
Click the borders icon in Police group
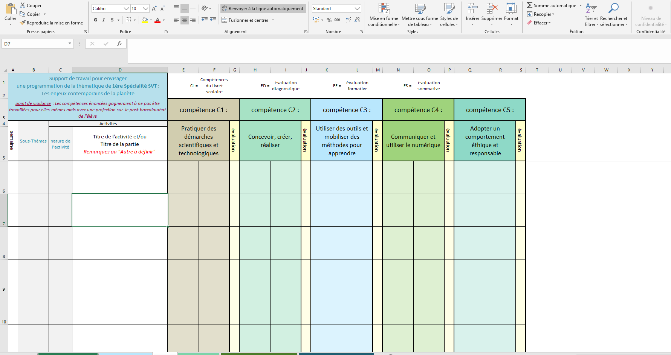click(128, 20)
